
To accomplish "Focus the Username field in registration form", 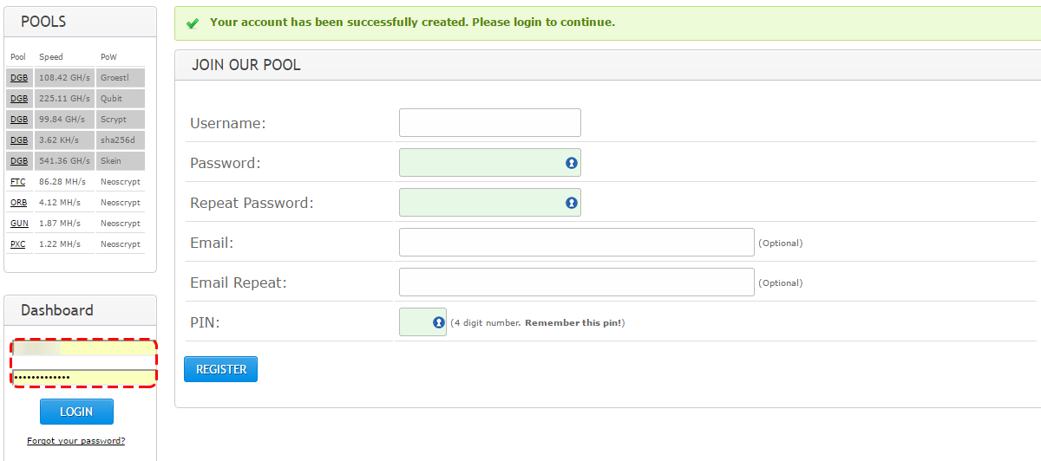I will coord(490,122).
